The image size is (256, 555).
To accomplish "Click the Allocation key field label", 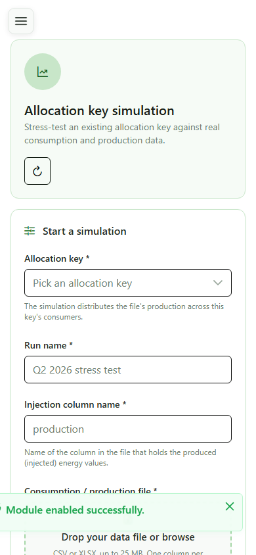I will pyautogui.click(x=57, y=258).
